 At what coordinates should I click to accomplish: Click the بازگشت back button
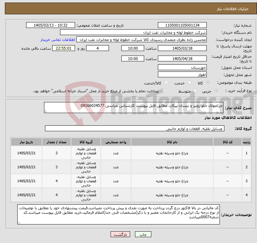[x=120, y=234]
